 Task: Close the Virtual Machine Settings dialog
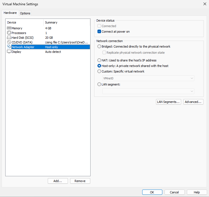(205, 4)
